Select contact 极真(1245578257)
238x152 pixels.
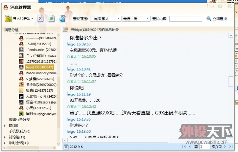coord(40,90)
